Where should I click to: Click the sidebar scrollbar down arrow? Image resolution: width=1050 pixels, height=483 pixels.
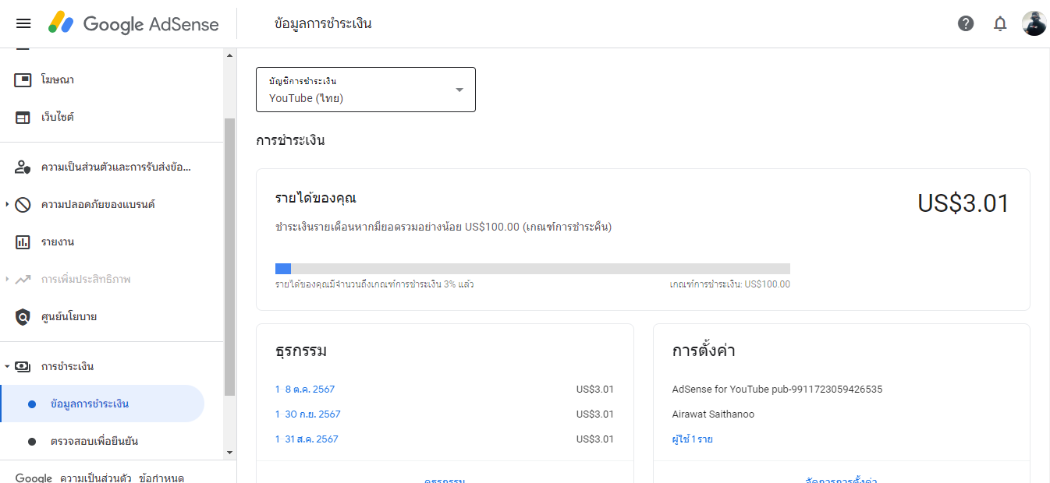pos(229,452)
